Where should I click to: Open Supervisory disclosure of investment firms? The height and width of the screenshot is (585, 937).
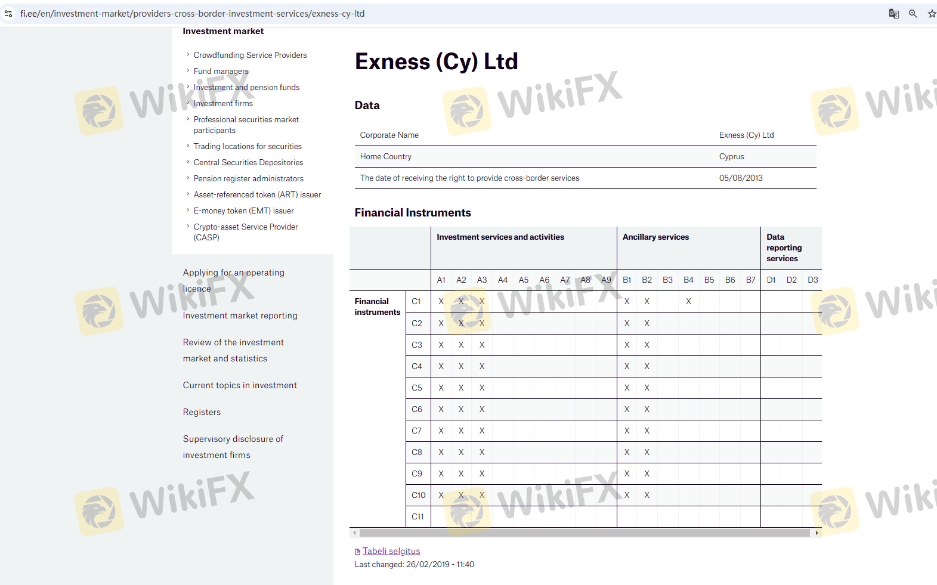pyautogui.click(x=233, y=447)
